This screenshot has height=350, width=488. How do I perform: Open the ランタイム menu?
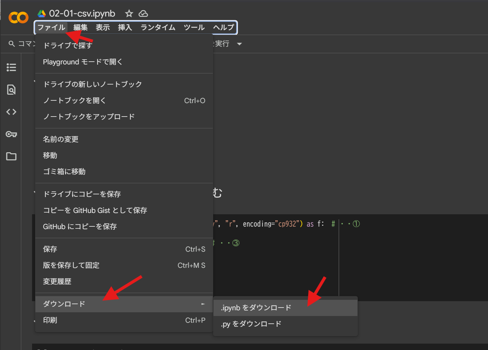click(158, 27)
